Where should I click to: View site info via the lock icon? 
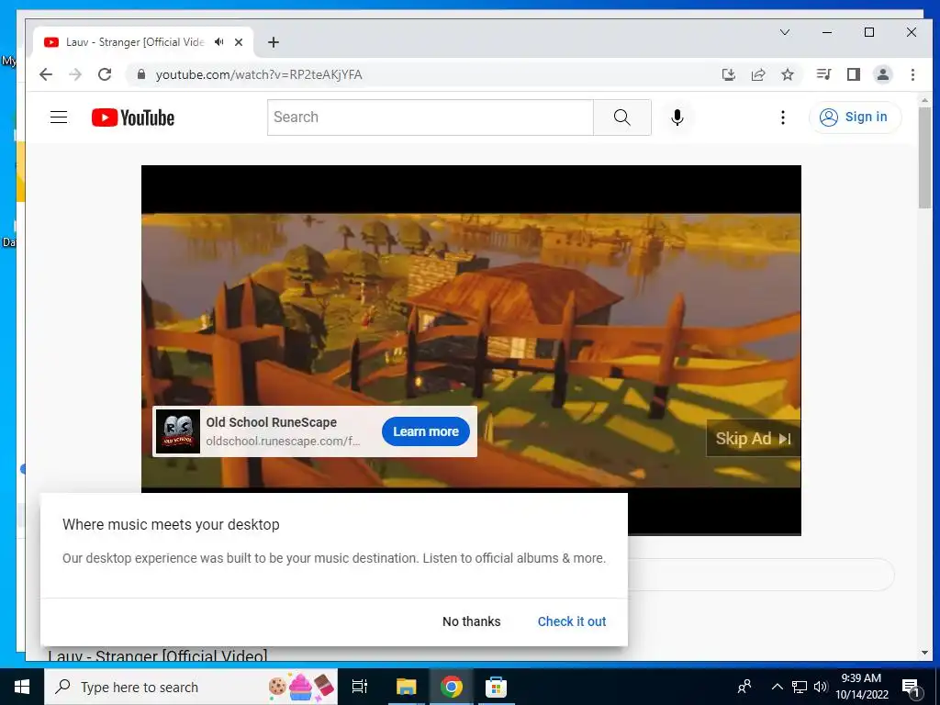[141, 74]
